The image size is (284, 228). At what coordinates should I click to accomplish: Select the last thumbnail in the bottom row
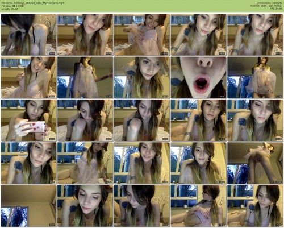click(x=255, y=206)
